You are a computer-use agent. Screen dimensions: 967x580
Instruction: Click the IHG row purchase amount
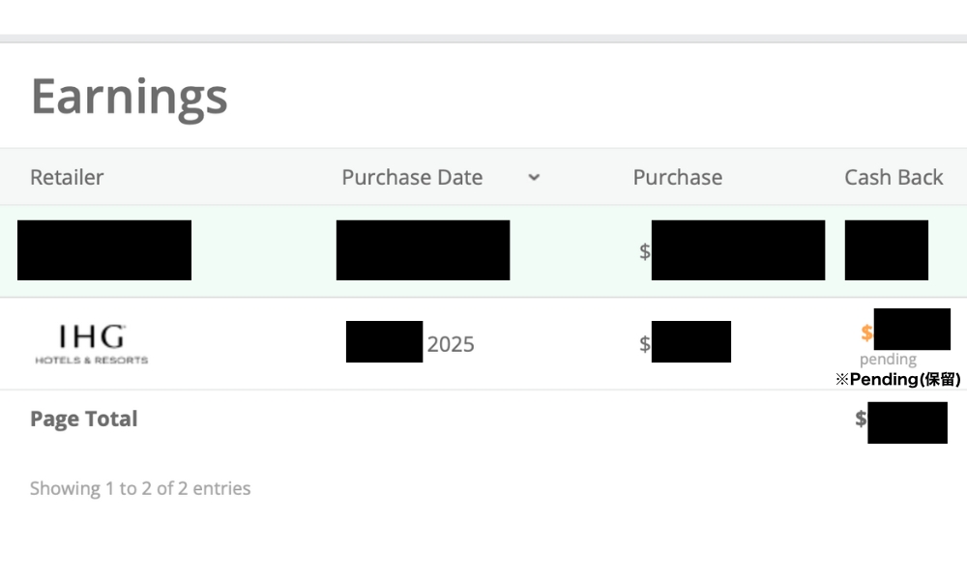[x=690, y=342]
